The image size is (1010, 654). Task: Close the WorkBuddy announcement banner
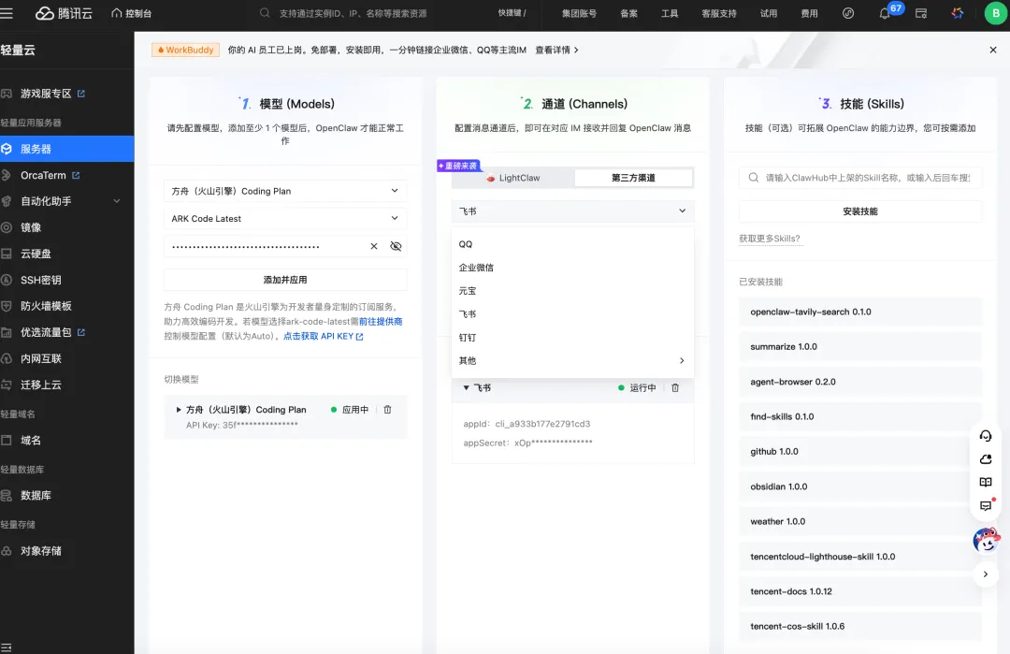coord(992,50)
